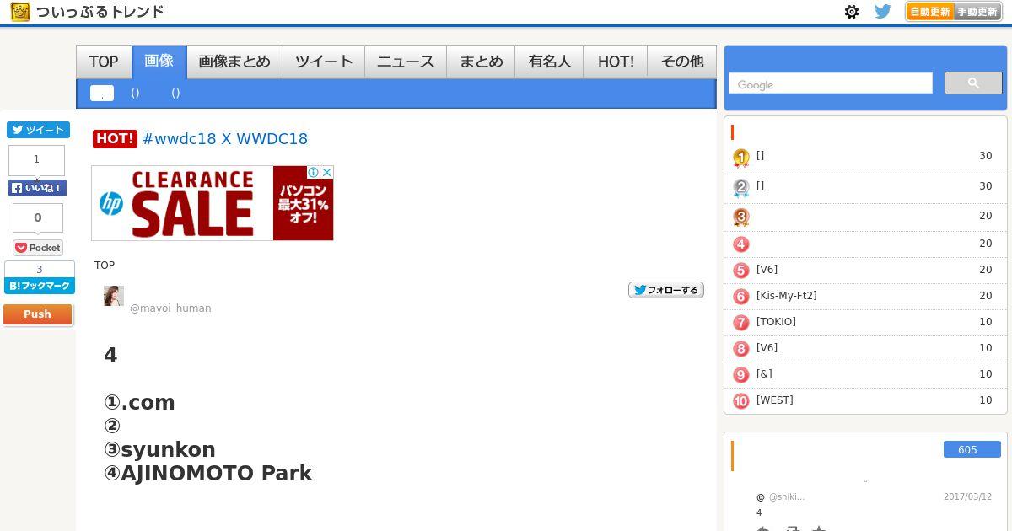
Task: Open the #wwdc18 X WWDC18 link
Action: [225, 139]
